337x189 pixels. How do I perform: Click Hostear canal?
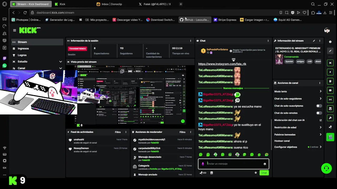pyautogui.click(x=282, y=141)
